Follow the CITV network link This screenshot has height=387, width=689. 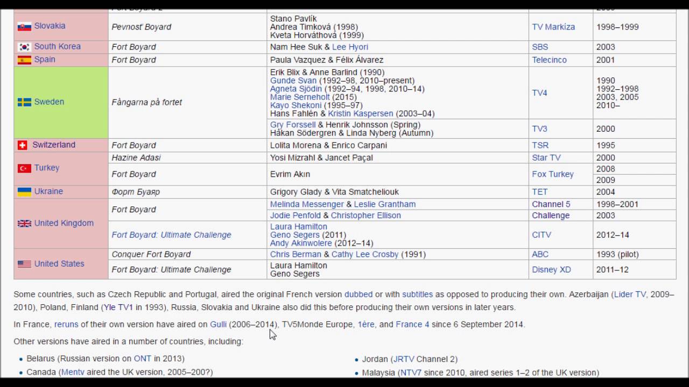(542, 235)
